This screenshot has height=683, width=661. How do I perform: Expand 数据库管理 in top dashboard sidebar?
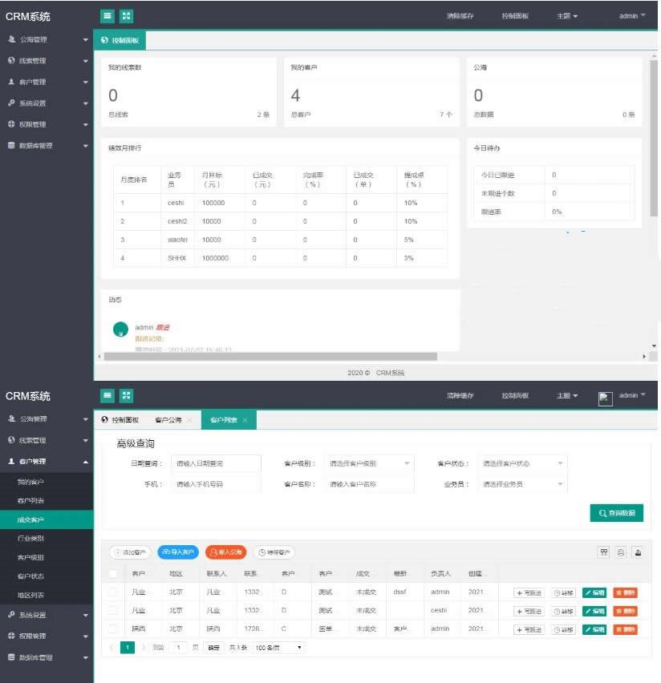pos(47,145)
